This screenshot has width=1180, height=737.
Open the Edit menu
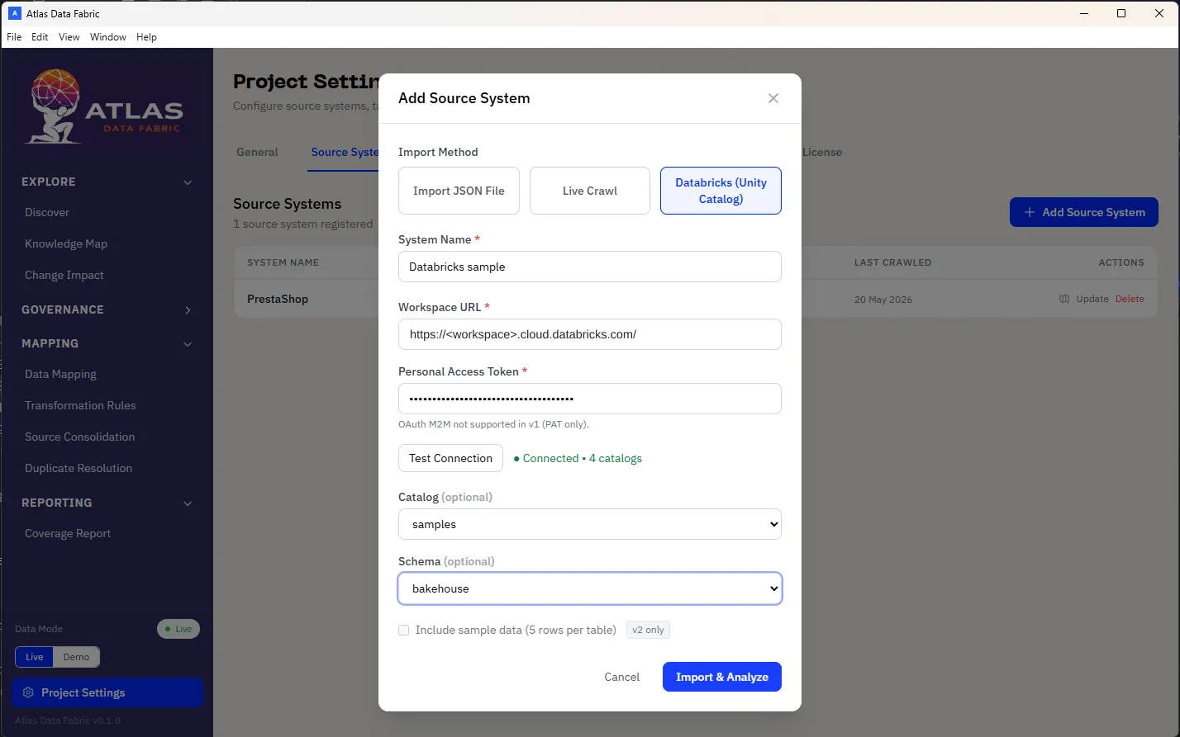point(40,37)
